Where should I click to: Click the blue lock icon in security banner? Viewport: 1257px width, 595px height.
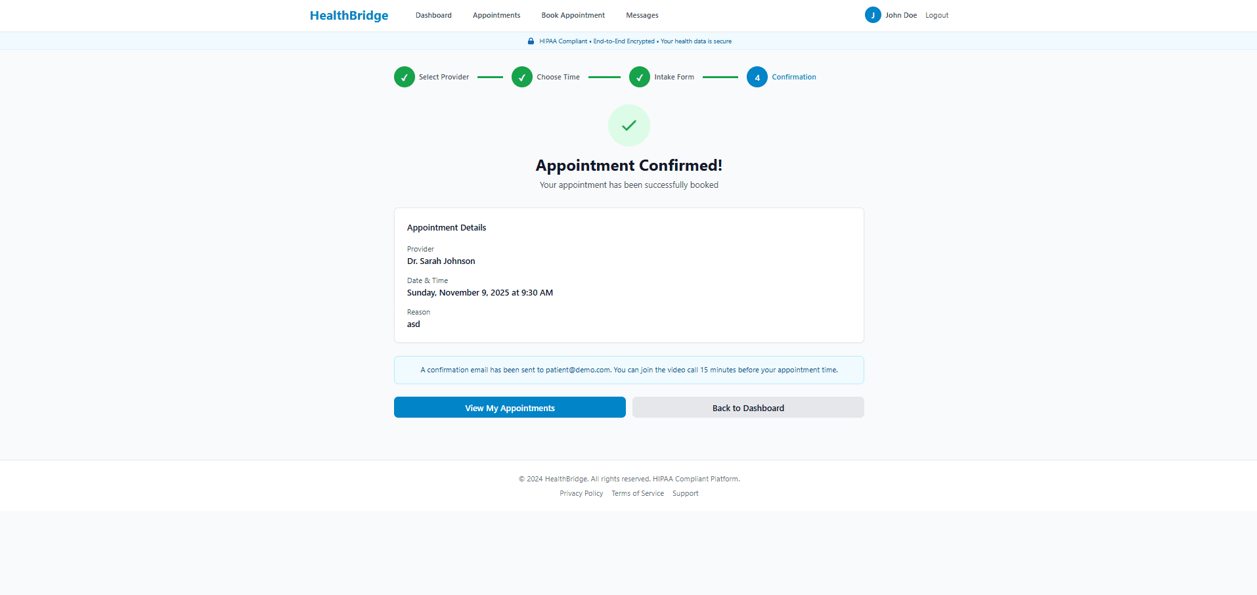531,41
